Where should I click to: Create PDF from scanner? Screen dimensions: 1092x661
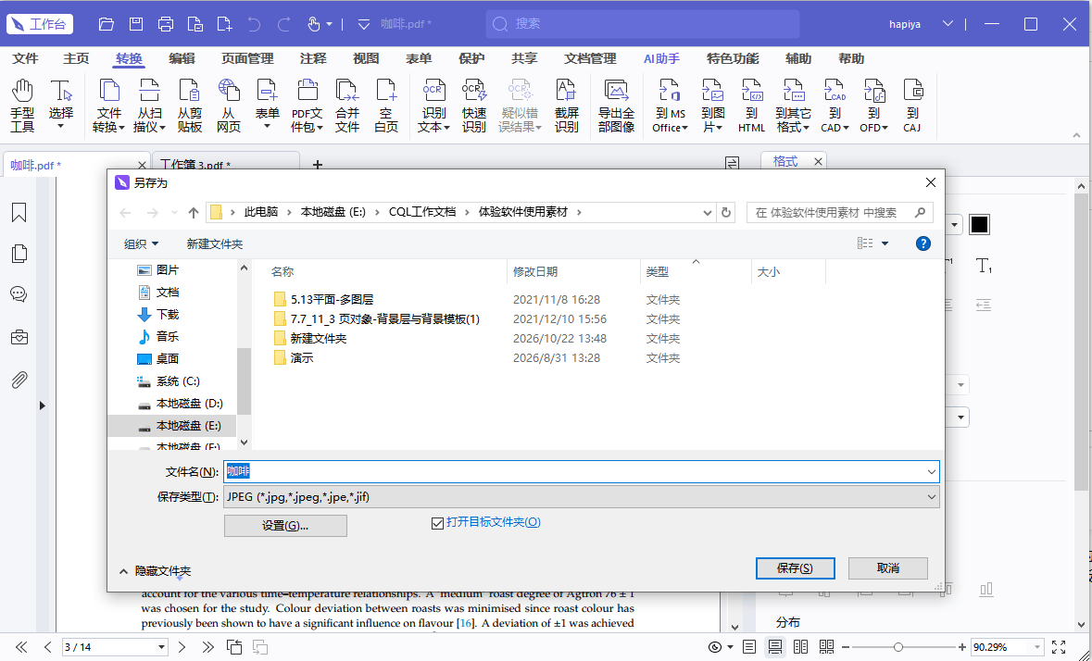(x=149, y=105)
